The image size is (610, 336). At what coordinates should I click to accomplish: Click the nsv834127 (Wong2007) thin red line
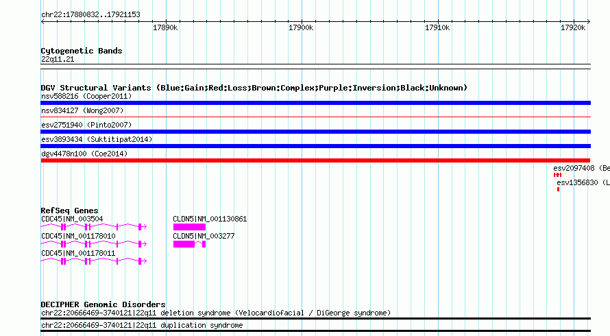click(315, 117)
